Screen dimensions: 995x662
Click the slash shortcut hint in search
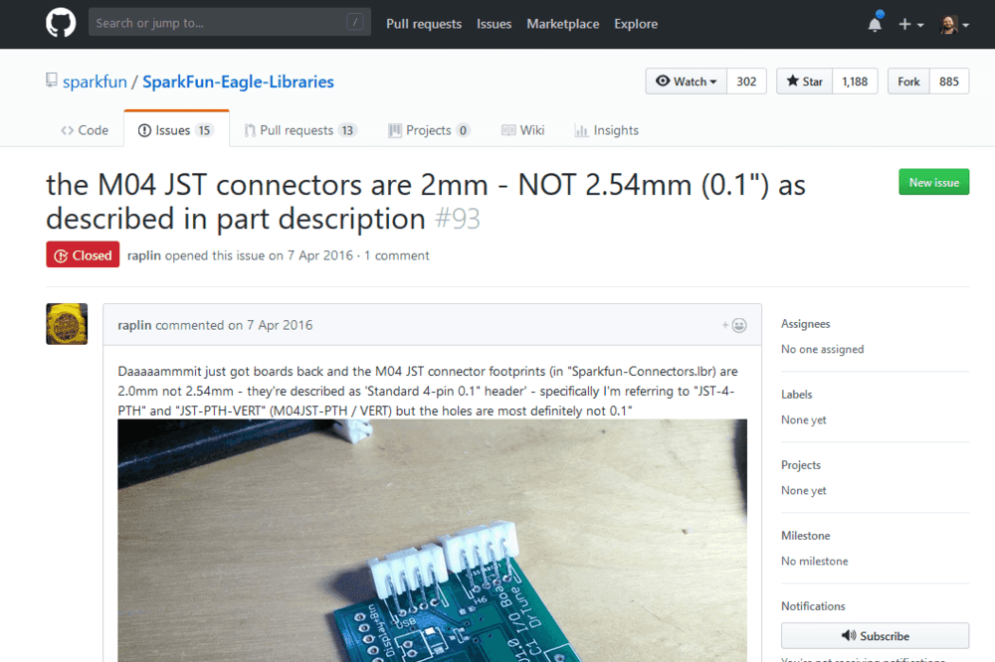click(355, 22)
